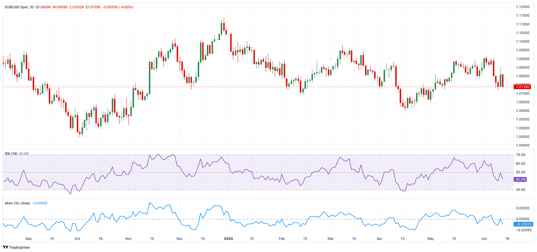537x252 pixels.
Task: Click the 2024 label on time axis
Action: tap(228, 239)
